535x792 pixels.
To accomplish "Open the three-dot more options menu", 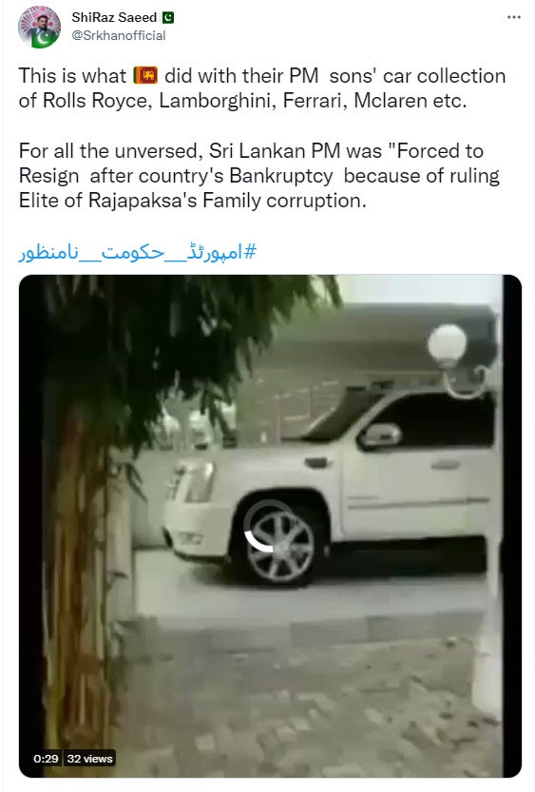I will pos(514,17).
